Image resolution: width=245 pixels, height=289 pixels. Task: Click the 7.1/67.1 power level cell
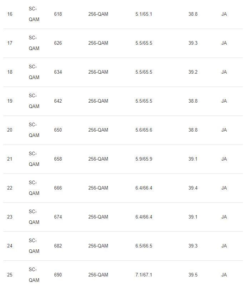point(144,275)
